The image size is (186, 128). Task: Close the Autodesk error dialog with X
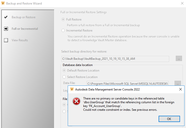[180, 89]
